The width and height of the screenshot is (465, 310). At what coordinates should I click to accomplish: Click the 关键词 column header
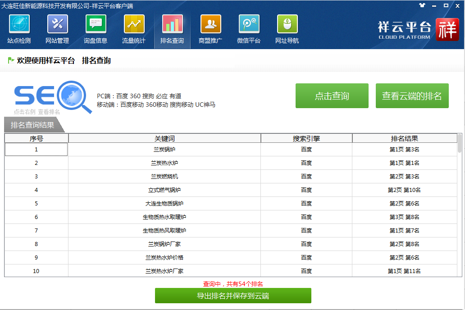(x=164, y=138)
